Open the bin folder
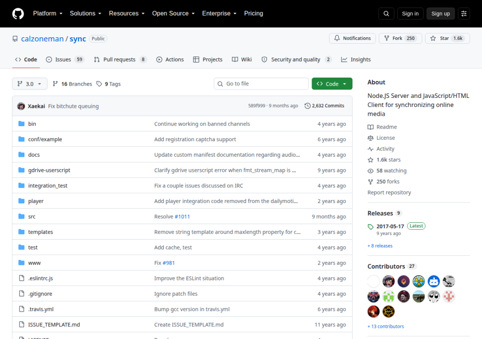This screenshot has height=339, width=482. [32, 124]
